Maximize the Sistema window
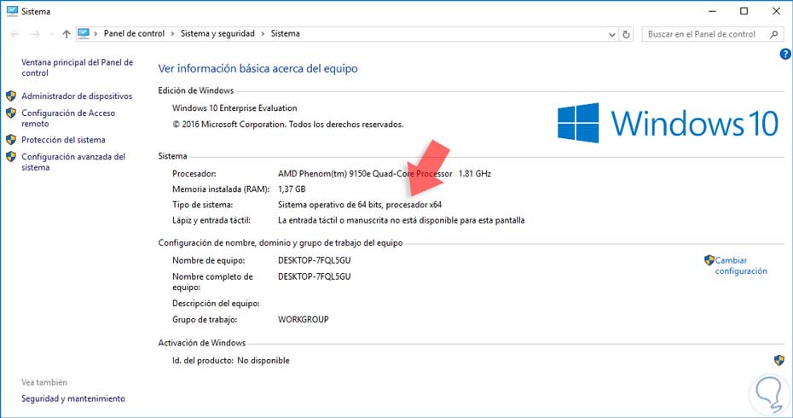 (x=744, y=11)
